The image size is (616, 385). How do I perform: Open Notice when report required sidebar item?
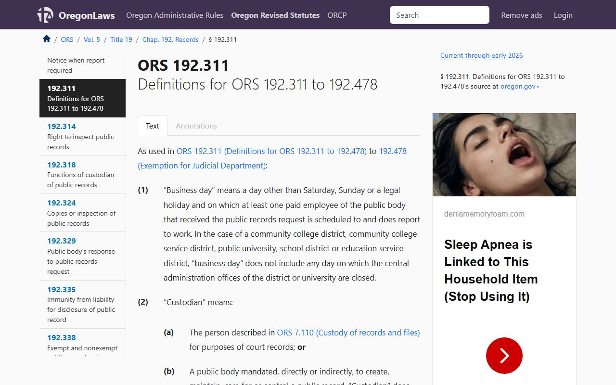(x=83, y=65)
